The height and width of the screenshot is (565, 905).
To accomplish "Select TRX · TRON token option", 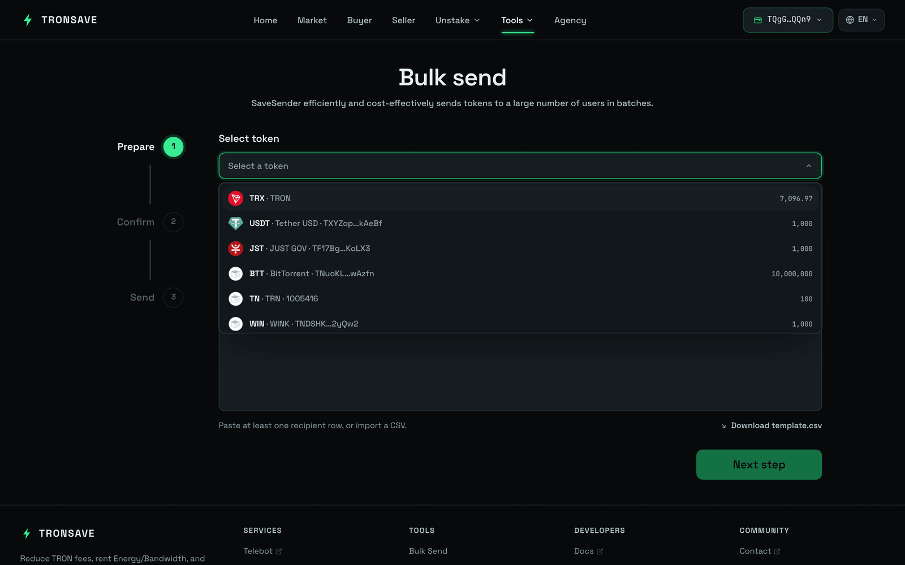I will point(520,198).
